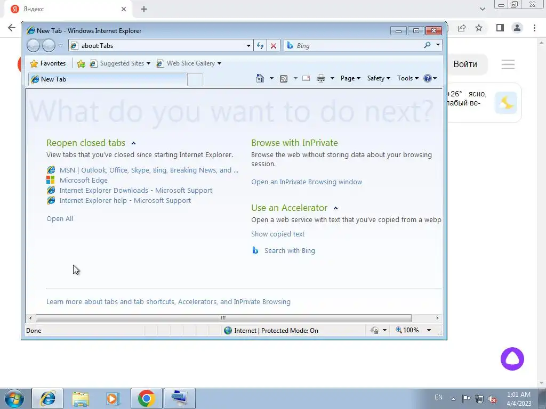Click Internet Protected Mode status text
Screen dimensions: 546x409
(276, 330)
